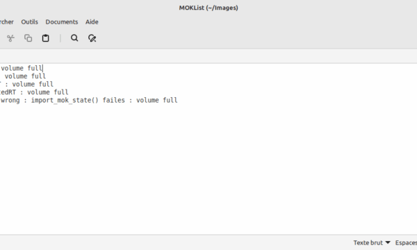Cut selection with the scissors icon
Viewport: 417px width, 250px height.
tap(10, 38)
